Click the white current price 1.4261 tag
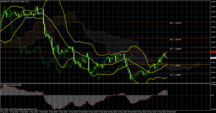The image size is (216, 113). 213,58
